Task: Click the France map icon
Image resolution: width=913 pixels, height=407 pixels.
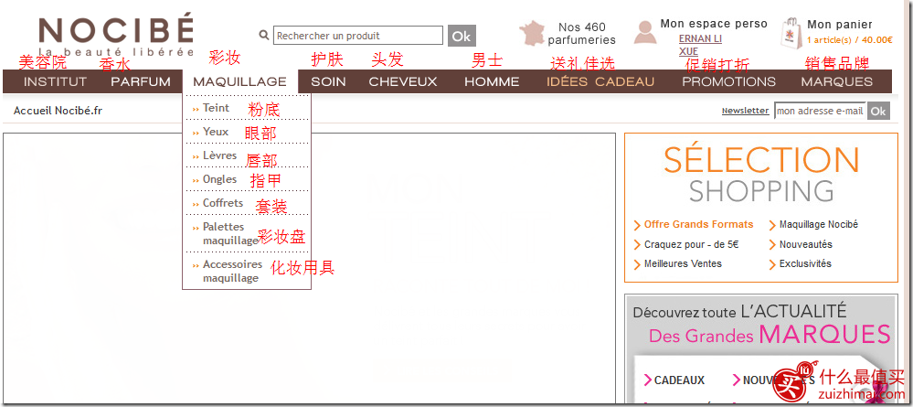Action: [x=531, y=33]
